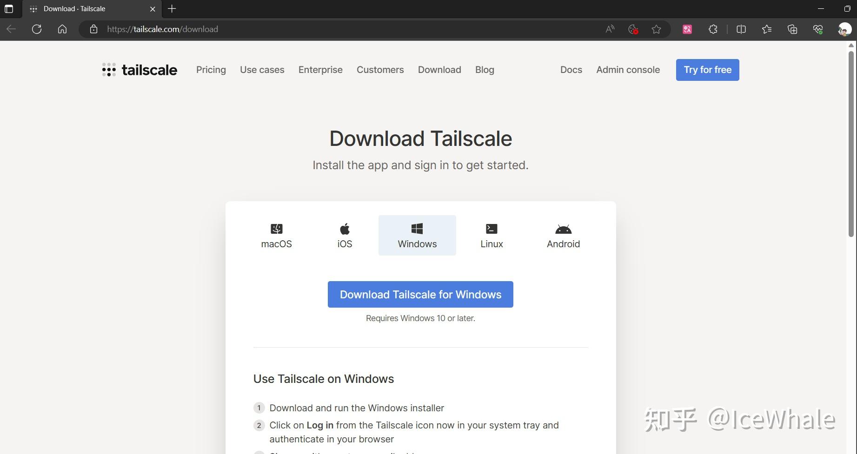Open the Favorites list

point(767,29)
